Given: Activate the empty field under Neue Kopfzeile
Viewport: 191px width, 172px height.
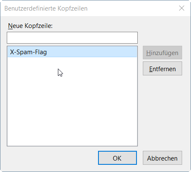Looking at the screenshot, I should click(x=72, y=38).
